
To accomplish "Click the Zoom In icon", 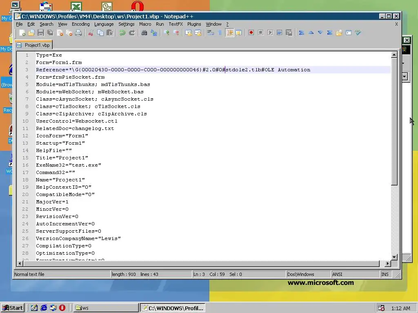I will [167, 33].
